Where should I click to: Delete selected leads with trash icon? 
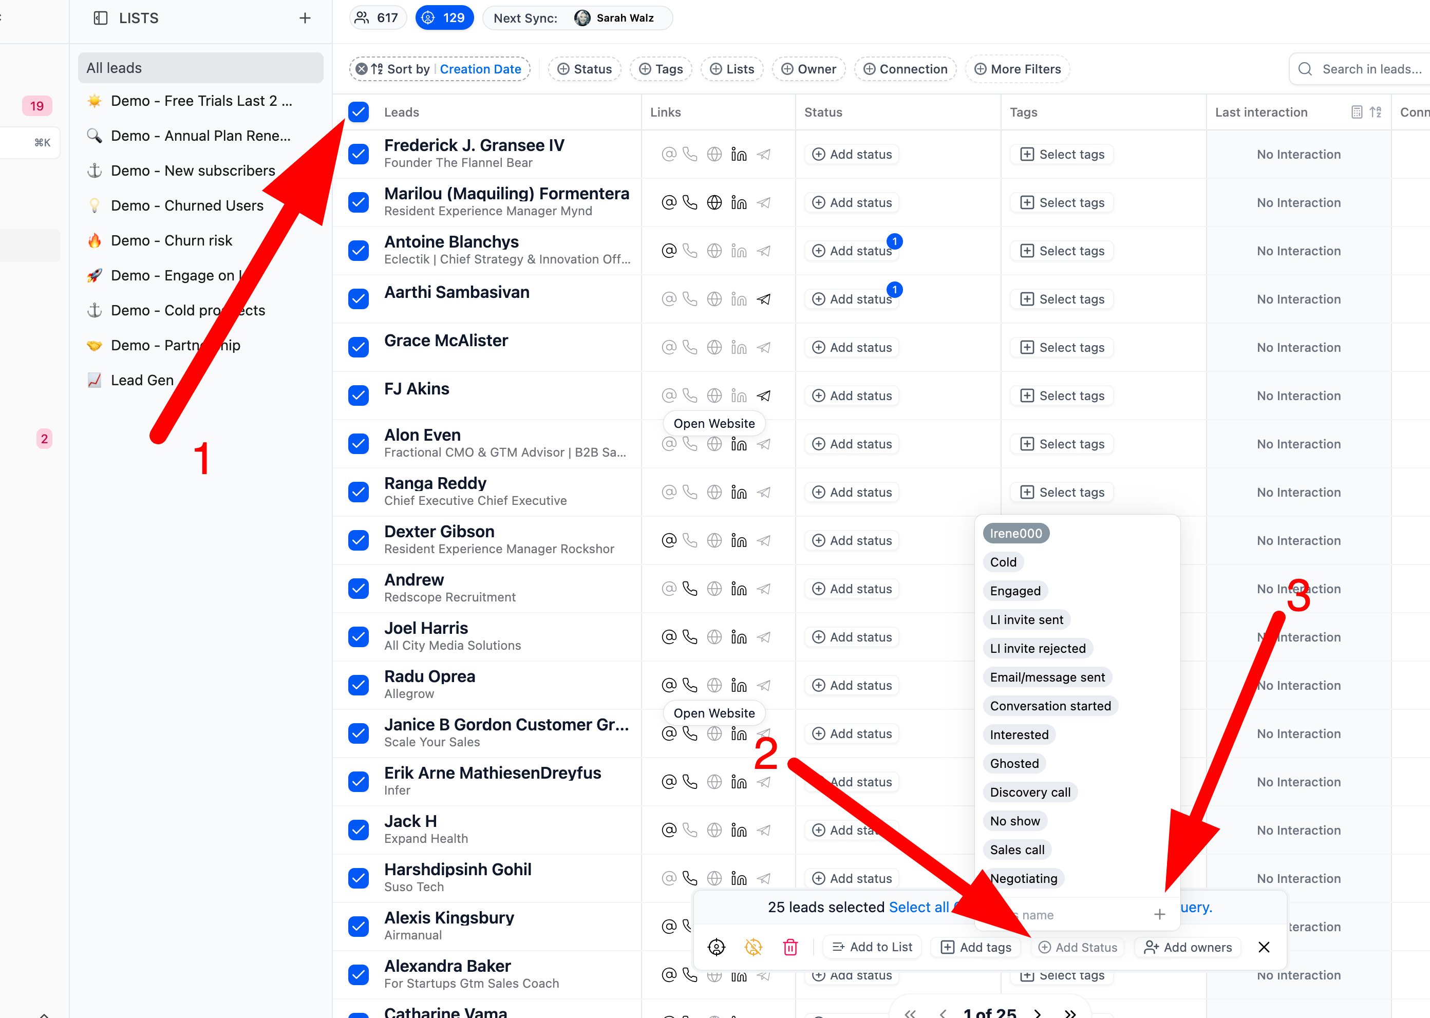pyautogui.click(x=790, y=947)
